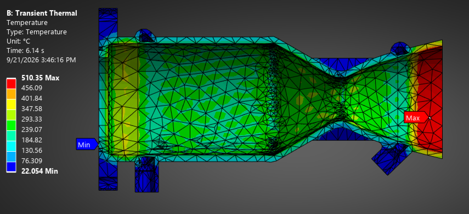
Task: Select the green legend band between 293.33 and 239.07
Action: (11, 125)
